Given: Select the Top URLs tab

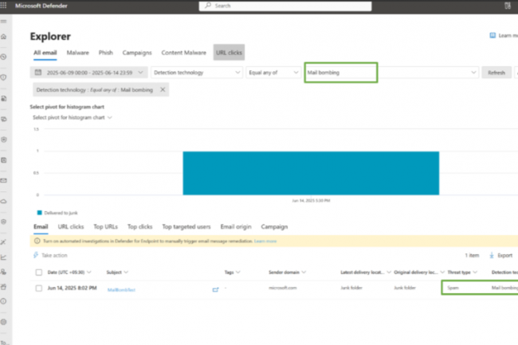Looking at the screenshot, I should [x=105, y=227].
